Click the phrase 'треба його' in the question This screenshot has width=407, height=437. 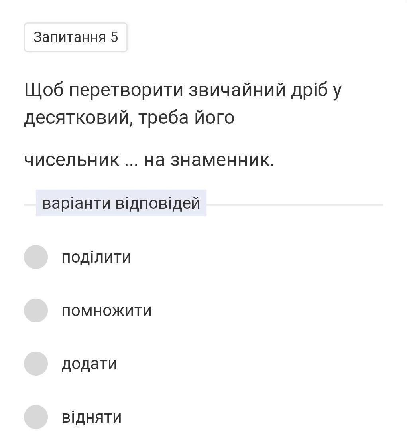coord(187,118)
